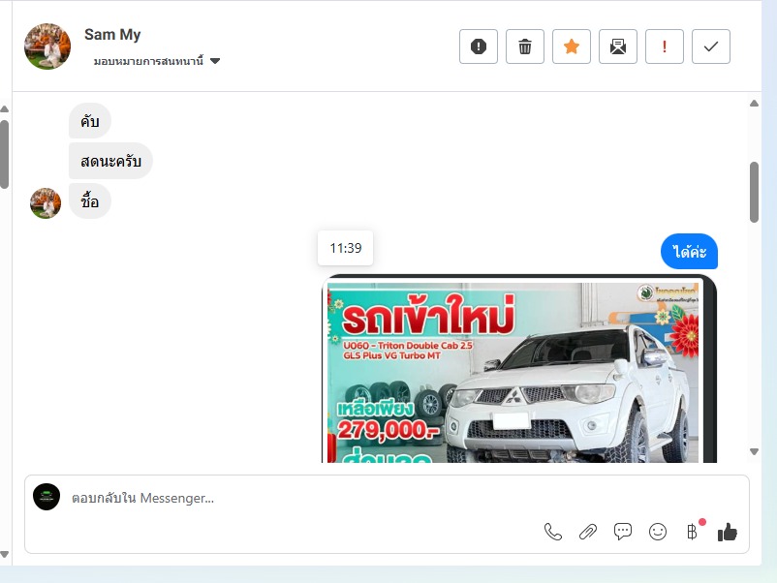
Task: Select the สดนะครับ message bubble
Action: pyautogui.click(x=110, y=161)
